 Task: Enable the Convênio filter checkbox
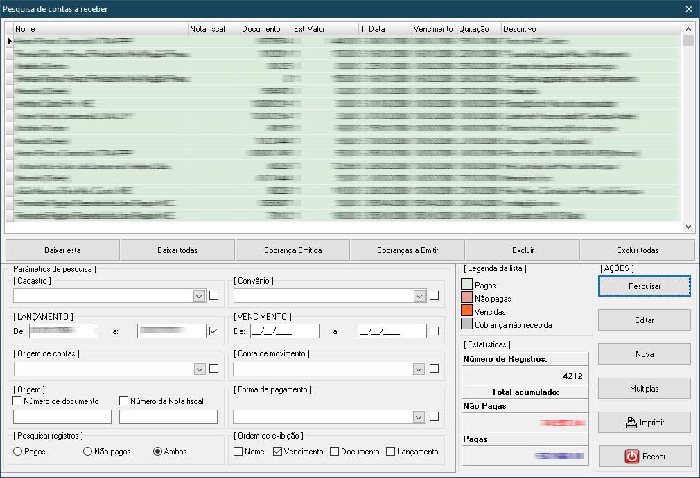pos(434,295)
